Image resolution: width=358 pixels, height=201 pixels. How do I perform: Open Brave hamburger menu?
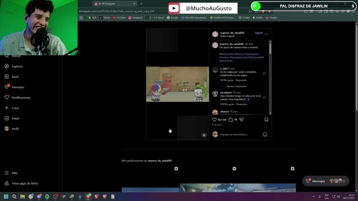tap(354, 11)
